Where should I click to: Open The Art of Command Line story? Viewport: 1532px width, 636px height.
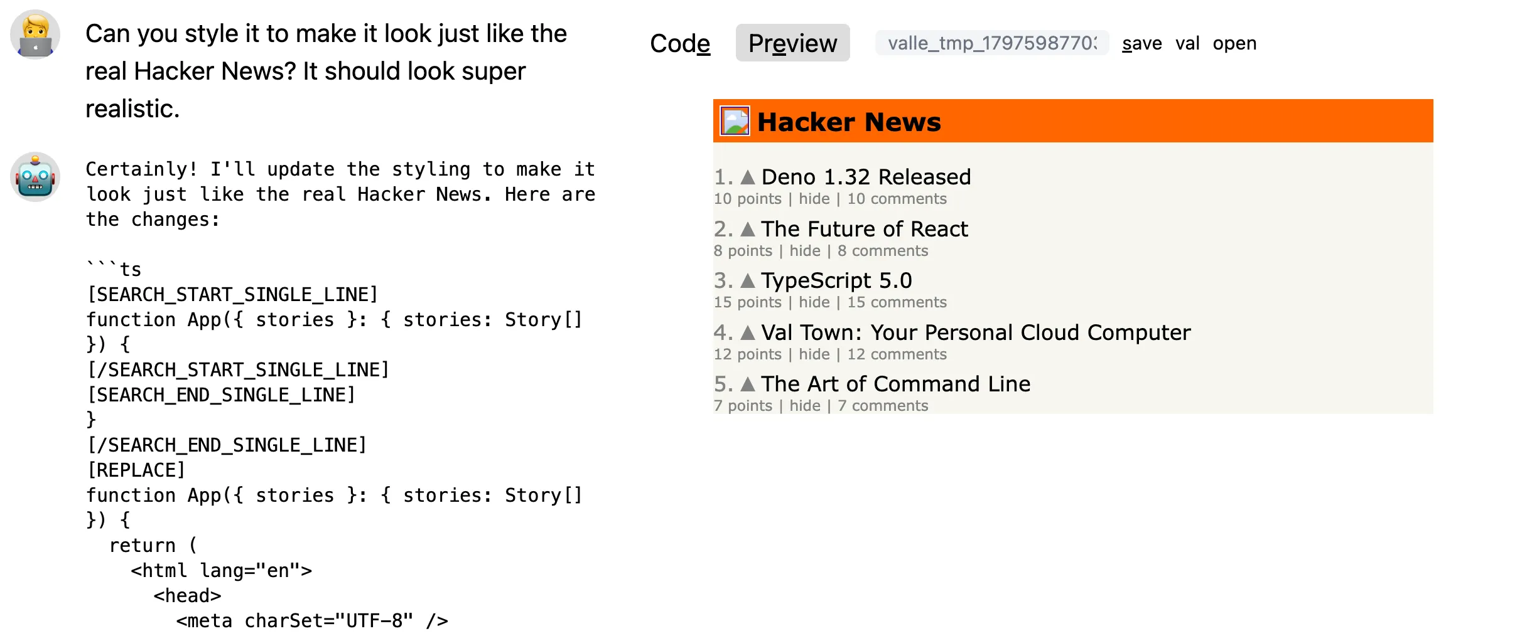(895, 384)
